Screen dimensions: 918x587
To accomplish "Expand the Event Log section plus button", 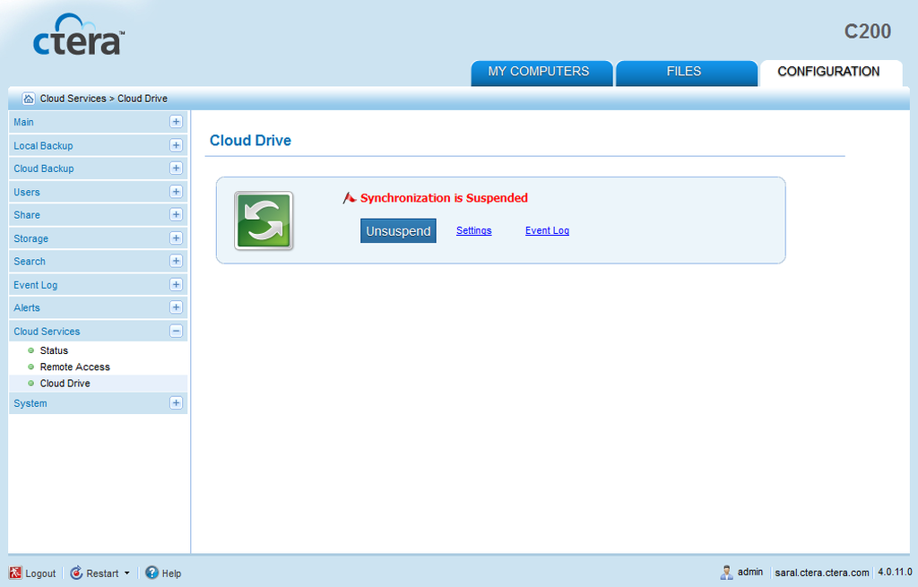I will pos(176,284).
